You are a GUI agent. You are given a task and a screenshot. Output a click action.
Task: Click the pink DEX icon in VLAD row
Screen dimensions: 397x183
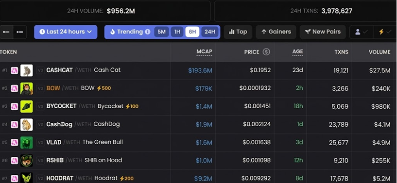[x=15, y=143]
